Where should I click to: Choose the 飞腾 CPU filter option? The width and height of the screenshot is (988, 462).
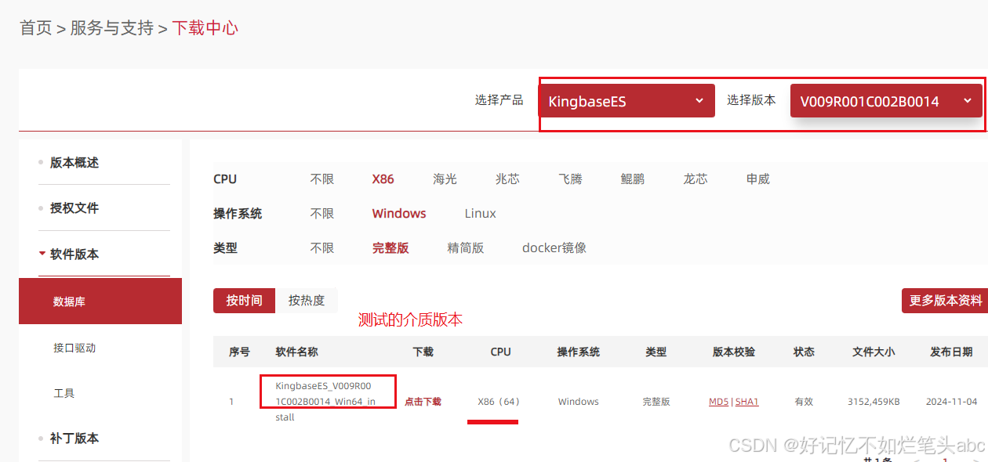(x=570, y=179)
